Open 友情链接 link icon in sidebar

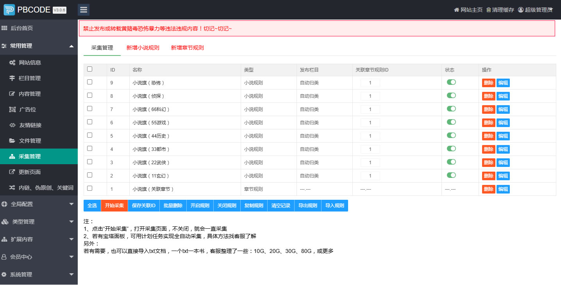pyautogui.click(x=12, y=125)
